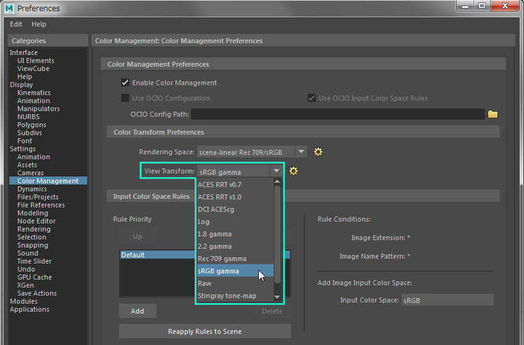Select the Default rule in list
This screenshot has width=524, height=345.
pyautogui.click(x=205, y=254)
